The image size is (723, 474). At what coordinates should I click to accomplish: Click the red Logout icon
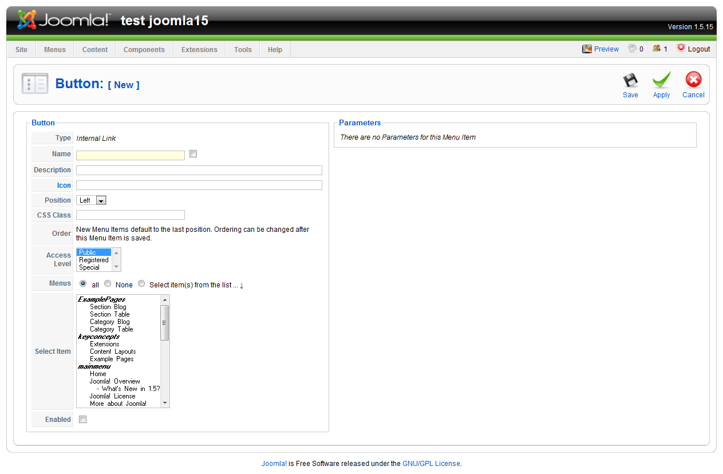tap(681, 48)
